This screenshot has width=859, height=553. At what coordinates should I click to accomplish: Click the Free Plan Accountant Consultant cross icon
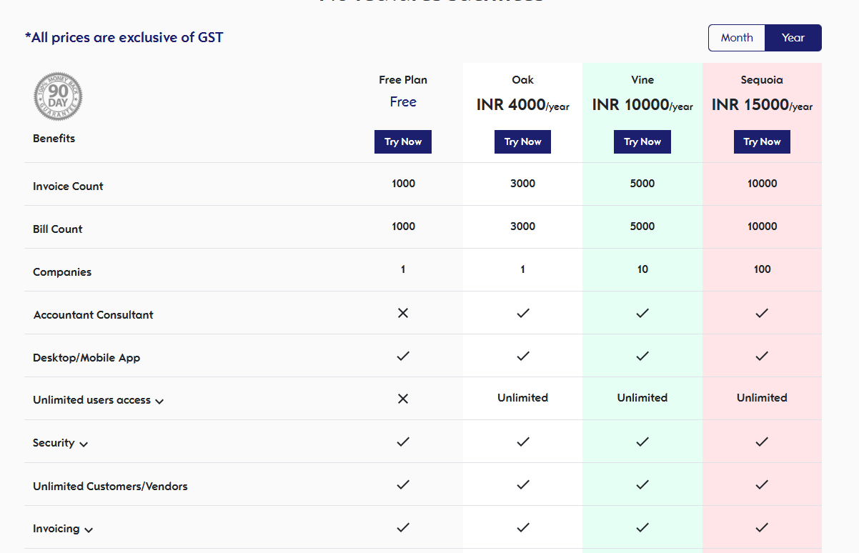click(x=403, y=313)
